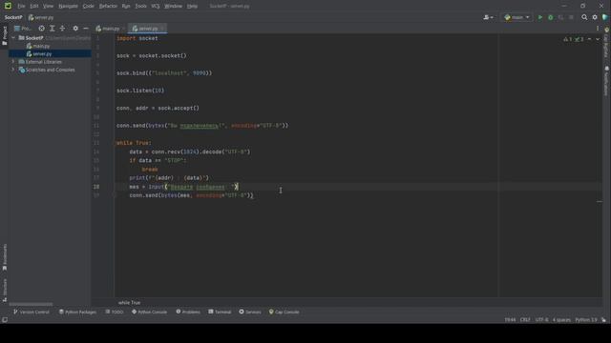Click warnings indicator in editor corner
611x343 pixels.
click(568, 39)
